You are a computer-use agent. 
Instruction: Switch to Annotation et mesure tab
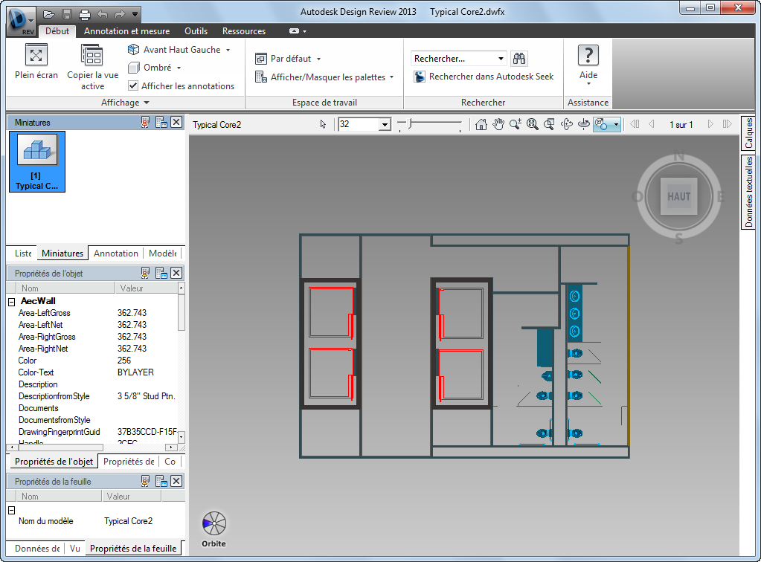pos(126,31)
